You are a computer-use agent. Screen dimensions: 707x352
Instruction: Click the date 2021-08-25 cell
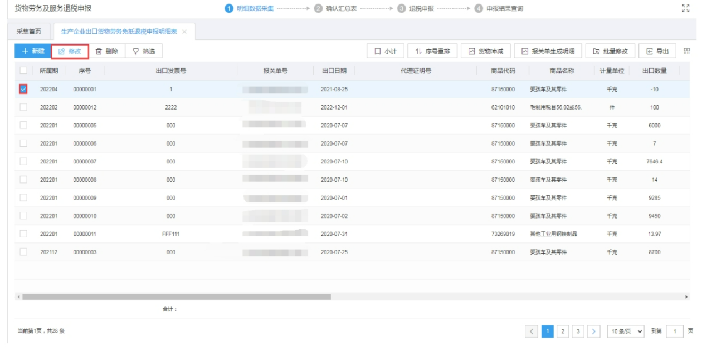click(334, 90)
